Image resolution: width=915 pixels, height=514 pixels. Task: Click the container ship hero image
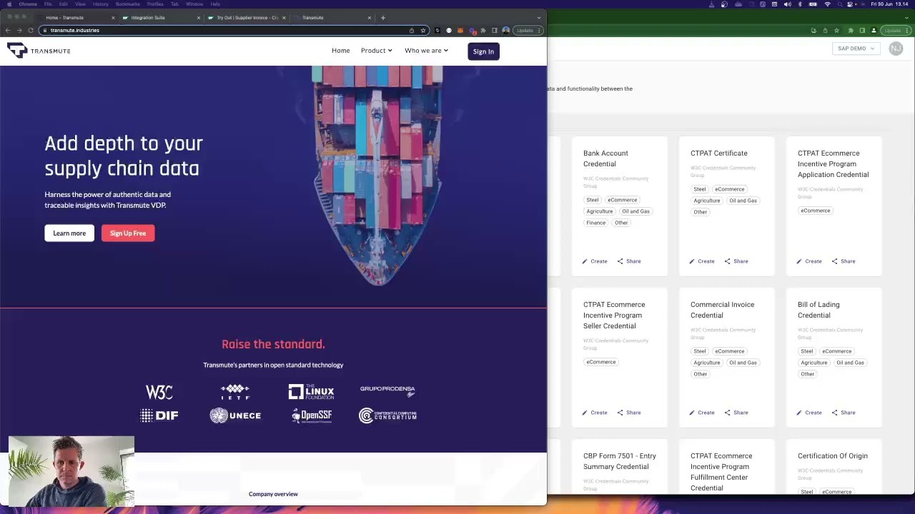377,176
